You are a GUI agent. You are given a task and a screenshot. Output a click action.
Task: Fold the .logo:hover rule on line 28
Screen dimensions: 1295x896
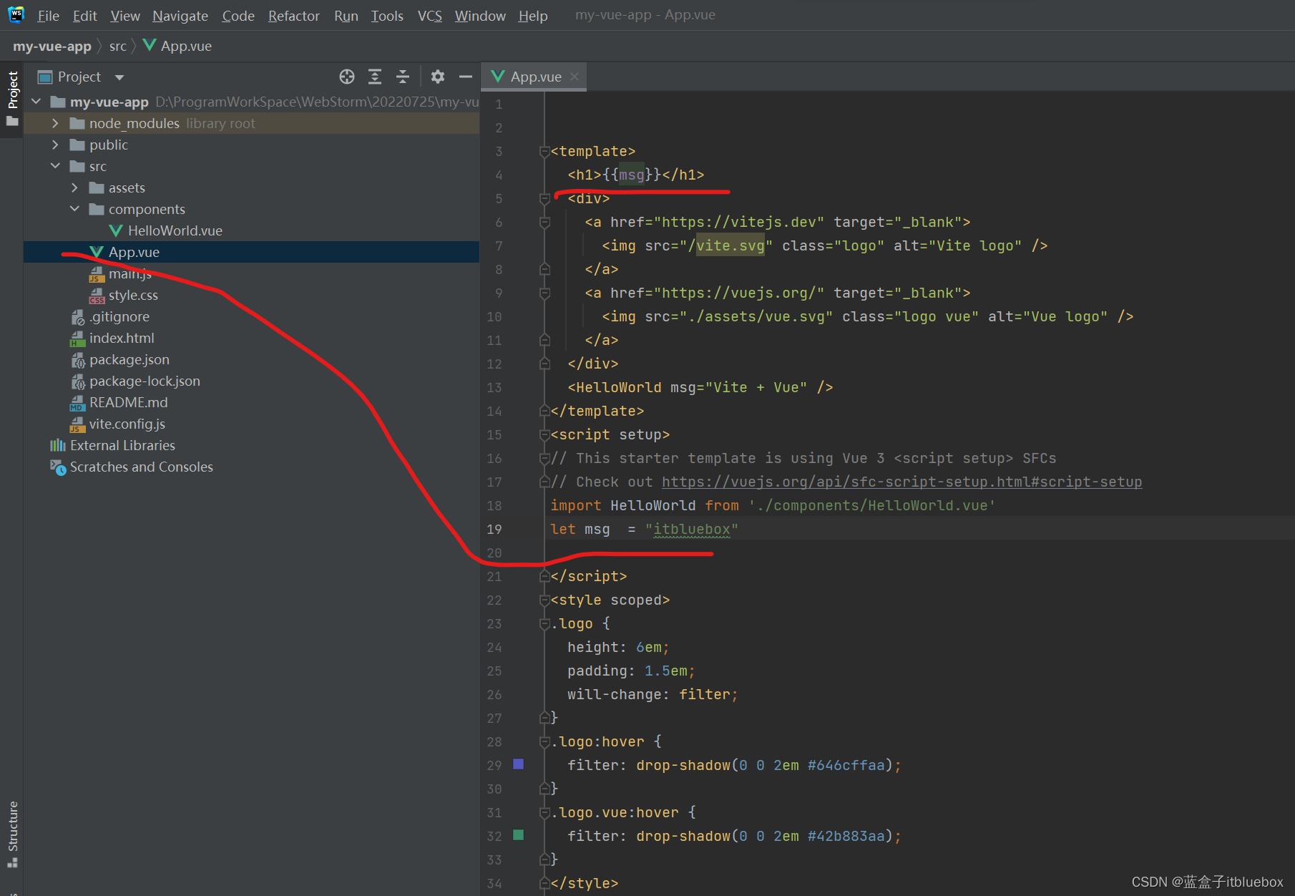pos(544,742)
